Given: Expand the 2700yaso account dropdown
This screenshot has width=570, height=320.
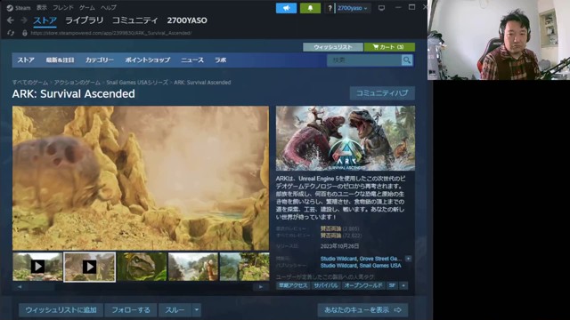Looking at the screenshot, I should click(x=353, y=8).
